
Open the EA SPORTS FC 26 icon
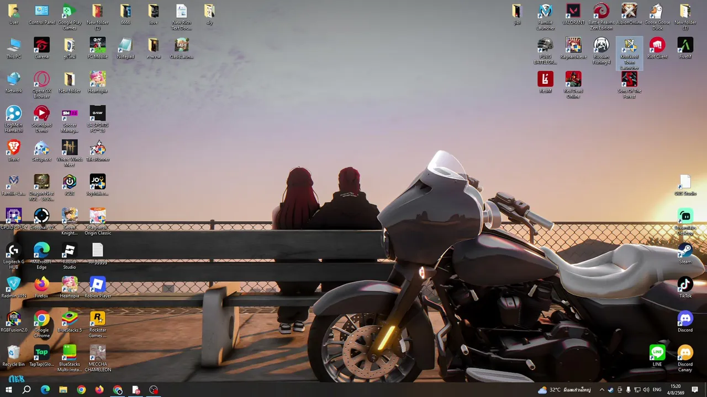97,119
